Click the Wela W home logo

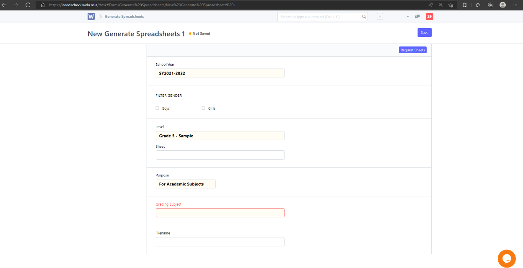point(91,16)
